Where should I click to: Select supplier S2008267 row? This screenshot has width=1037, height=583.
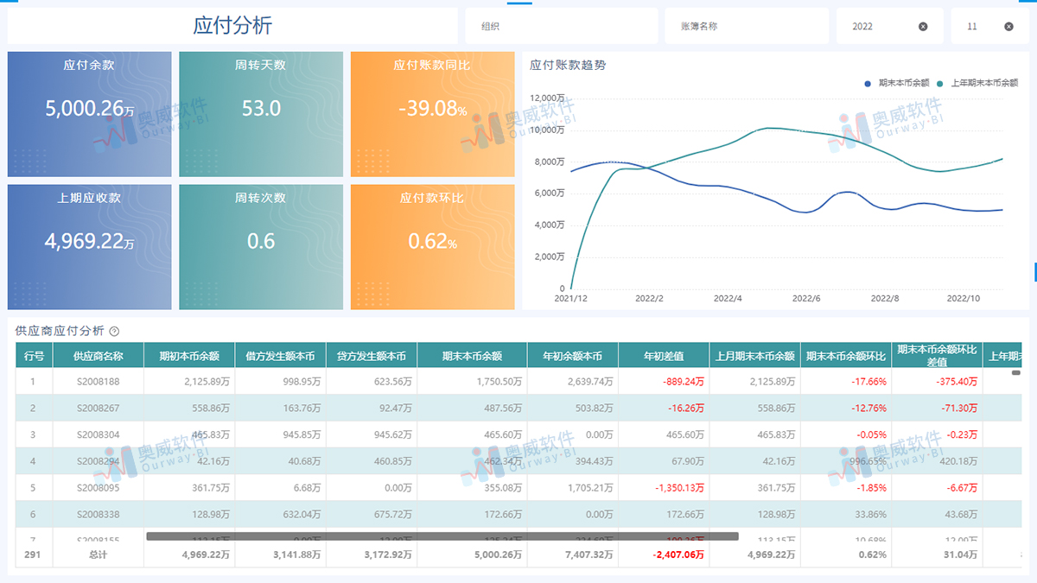pos(98,409)
